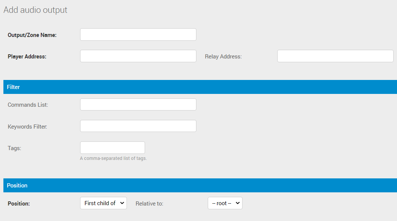Click the 'Keywords Filter:' label
This screenshot has height=221, width=397.
tap(27, 127)
